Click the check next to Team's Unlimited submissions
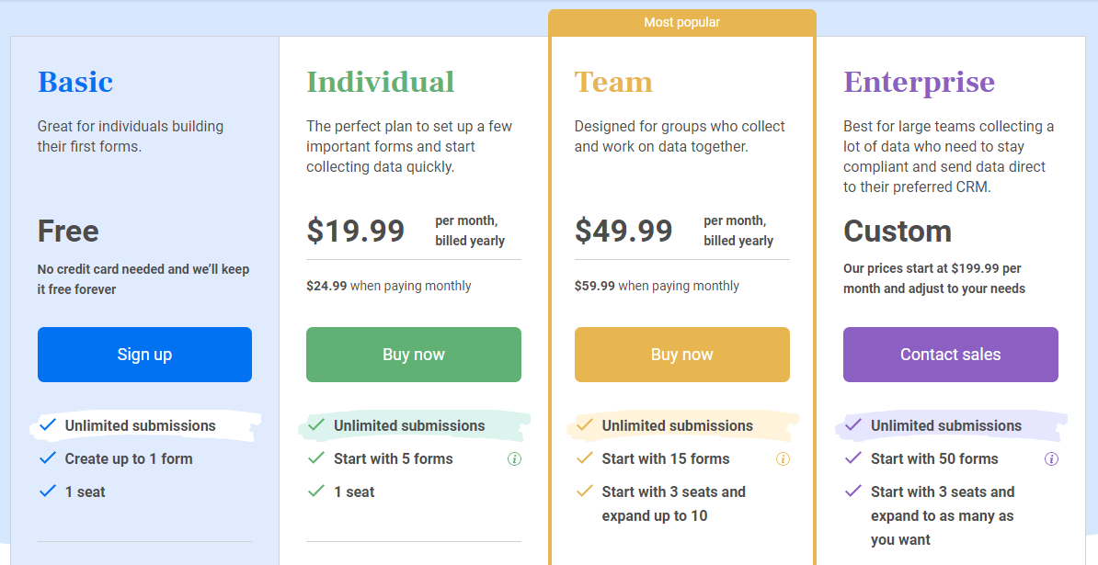This screenshot has width=1098, height=565. click(x=585, y=425)
